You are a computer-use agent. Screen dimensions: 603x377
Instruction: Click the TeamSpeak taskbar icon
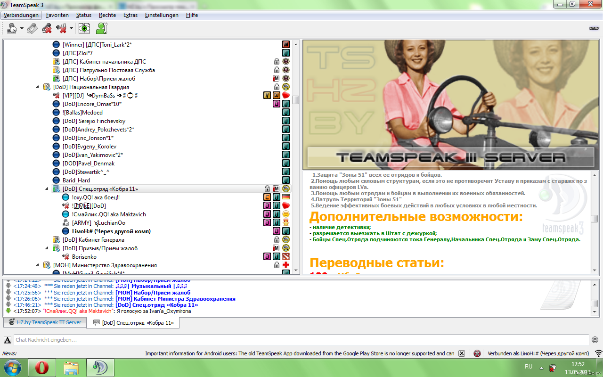click(x=100, y=368)
